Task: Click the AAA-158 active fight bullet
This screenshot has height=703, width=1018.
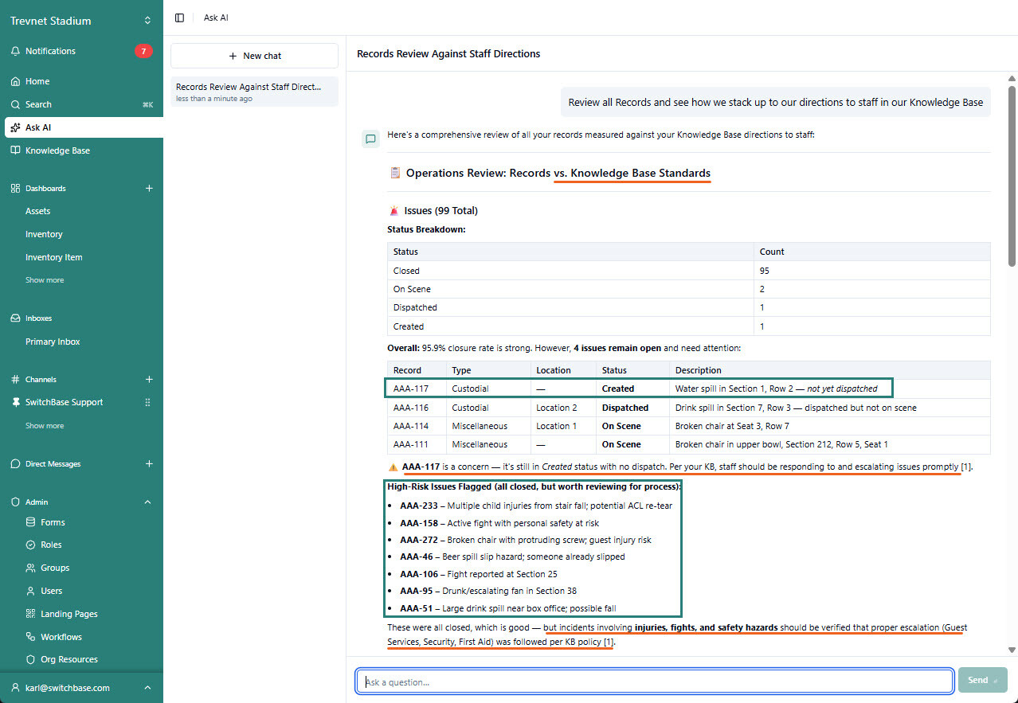Action: tap(499, 523)
